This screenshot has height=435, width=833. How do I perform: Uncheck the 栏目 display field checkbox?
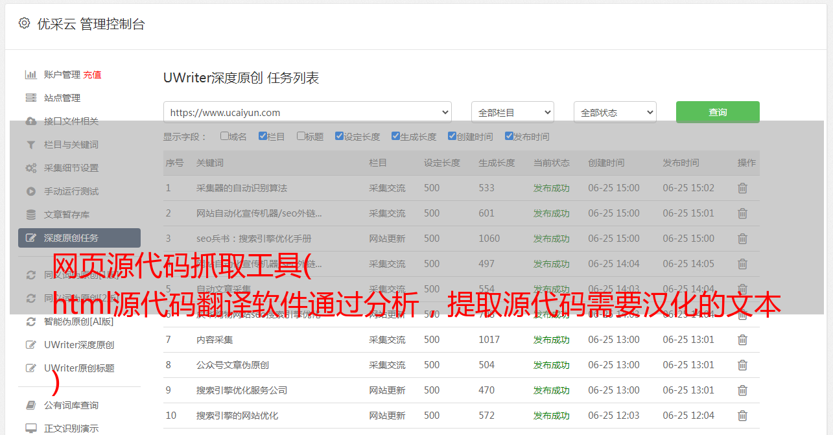coord(263,136)
